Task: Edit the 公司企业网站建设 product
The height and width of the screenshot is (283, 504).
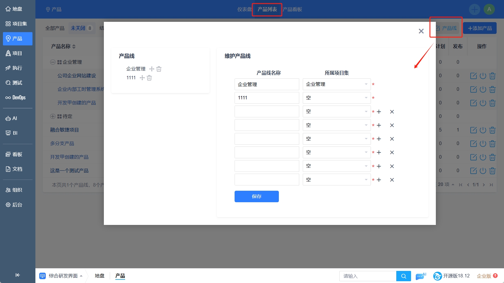Action: (473, 76)
